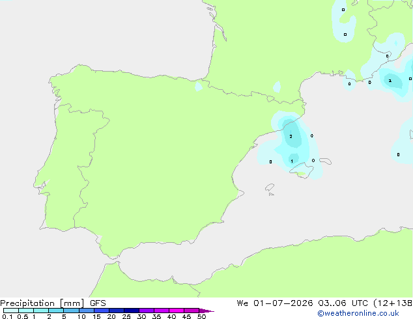Click the 0.5–1 mm legend color swatch

coord(26,311)
